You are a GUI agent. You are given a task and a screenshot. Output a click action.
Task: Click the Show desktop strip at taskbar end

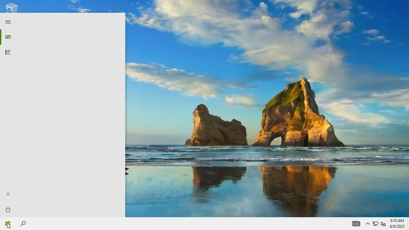coord(408,224)
